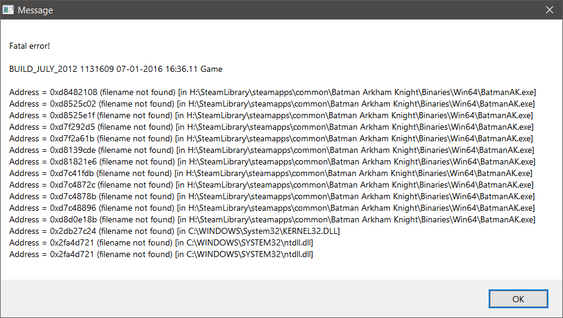Click the 0xd7c4878b stack trace entry
The image size is (563, 318).
(x=272, y=196)
